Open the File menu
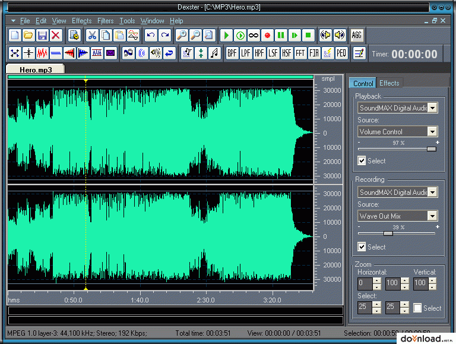The height and width of the screenshot is (344, 456). pyautogui.click(x=25, y=21)
